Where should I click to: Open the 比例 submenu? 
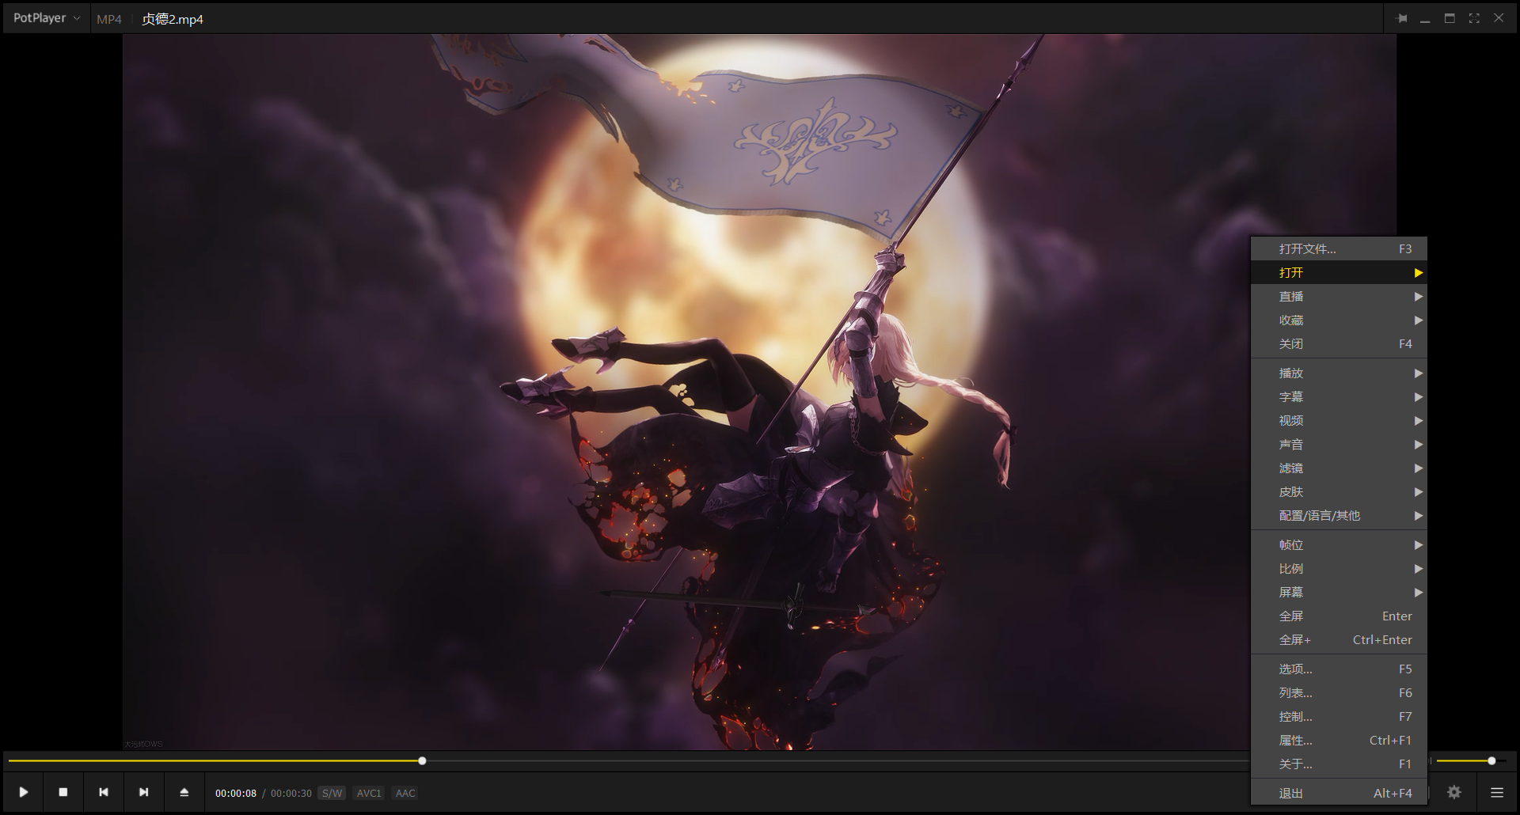1339,568
